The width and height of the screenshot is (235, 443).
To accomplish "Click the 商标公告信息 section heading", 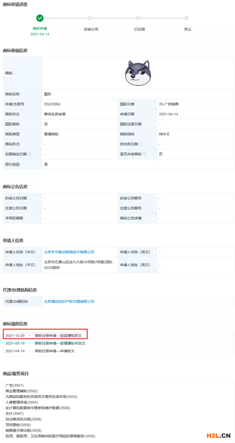I will (15, 187).
